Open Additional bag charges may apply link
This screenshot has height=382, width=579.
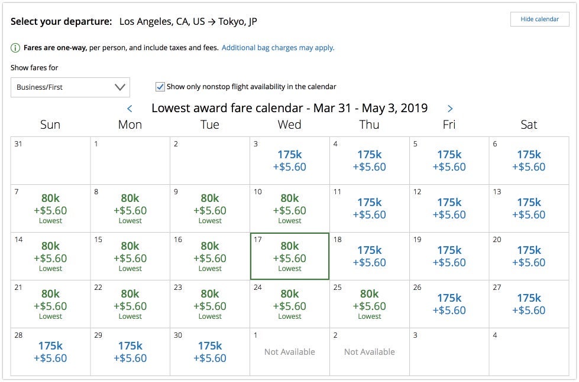278,48
